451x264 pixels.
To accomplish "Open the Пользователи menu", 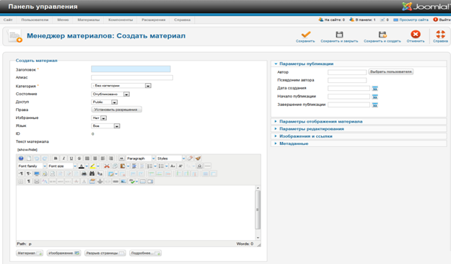I will [35, 20].
